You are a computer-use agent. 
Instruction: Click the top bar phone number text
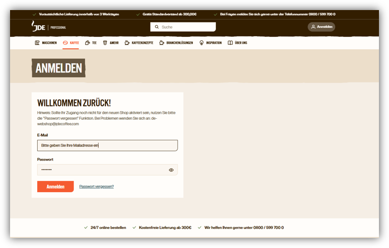click(322, 14)
